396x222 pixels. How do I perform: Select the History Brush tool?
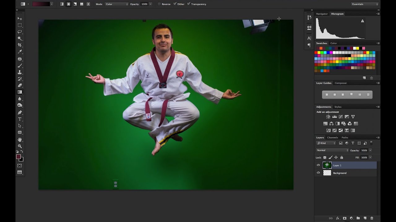coord(20,79)
